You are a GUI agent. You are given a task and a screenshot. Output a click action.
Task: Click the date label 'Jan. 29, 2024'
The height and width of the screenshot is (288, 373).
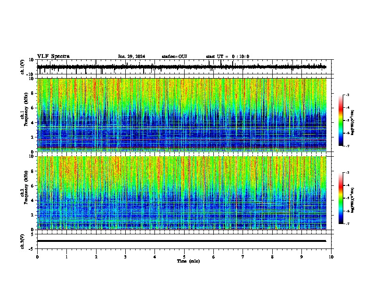(x=131, y=56)
